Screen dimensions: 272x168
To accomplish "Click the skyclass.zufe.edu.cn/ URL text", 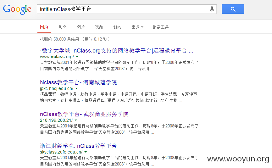I will click(61, 152).
